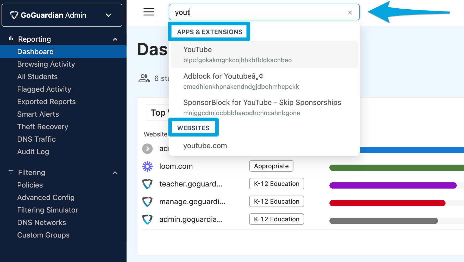Open Filtering Policies
This screenshot has width=464, height=262.
[30, 185]
